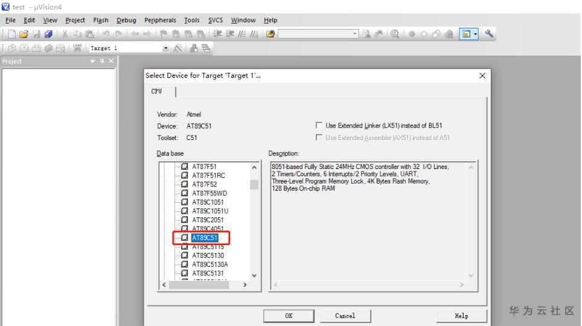Screen dimensions: 582x326
Task: Open the Flash menu
Action: (101, 20)
